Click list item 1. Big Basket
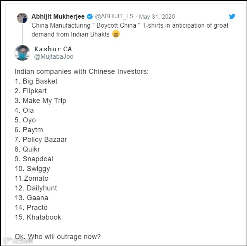The image size is (247, 246). click(36, 81)
